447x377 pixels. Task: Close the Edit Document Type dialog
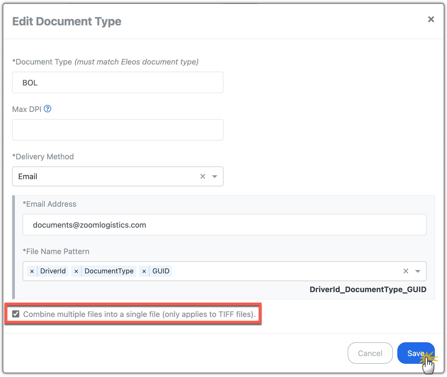pos(431,19)
